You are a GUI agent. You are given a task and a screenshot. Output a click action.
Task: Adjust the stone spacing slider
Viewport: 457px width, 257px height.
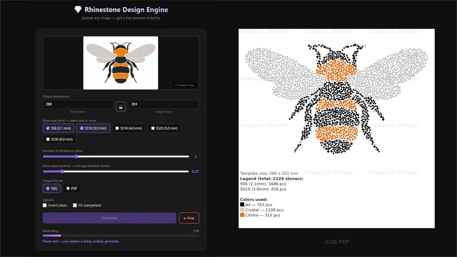(x=116, y=171)
